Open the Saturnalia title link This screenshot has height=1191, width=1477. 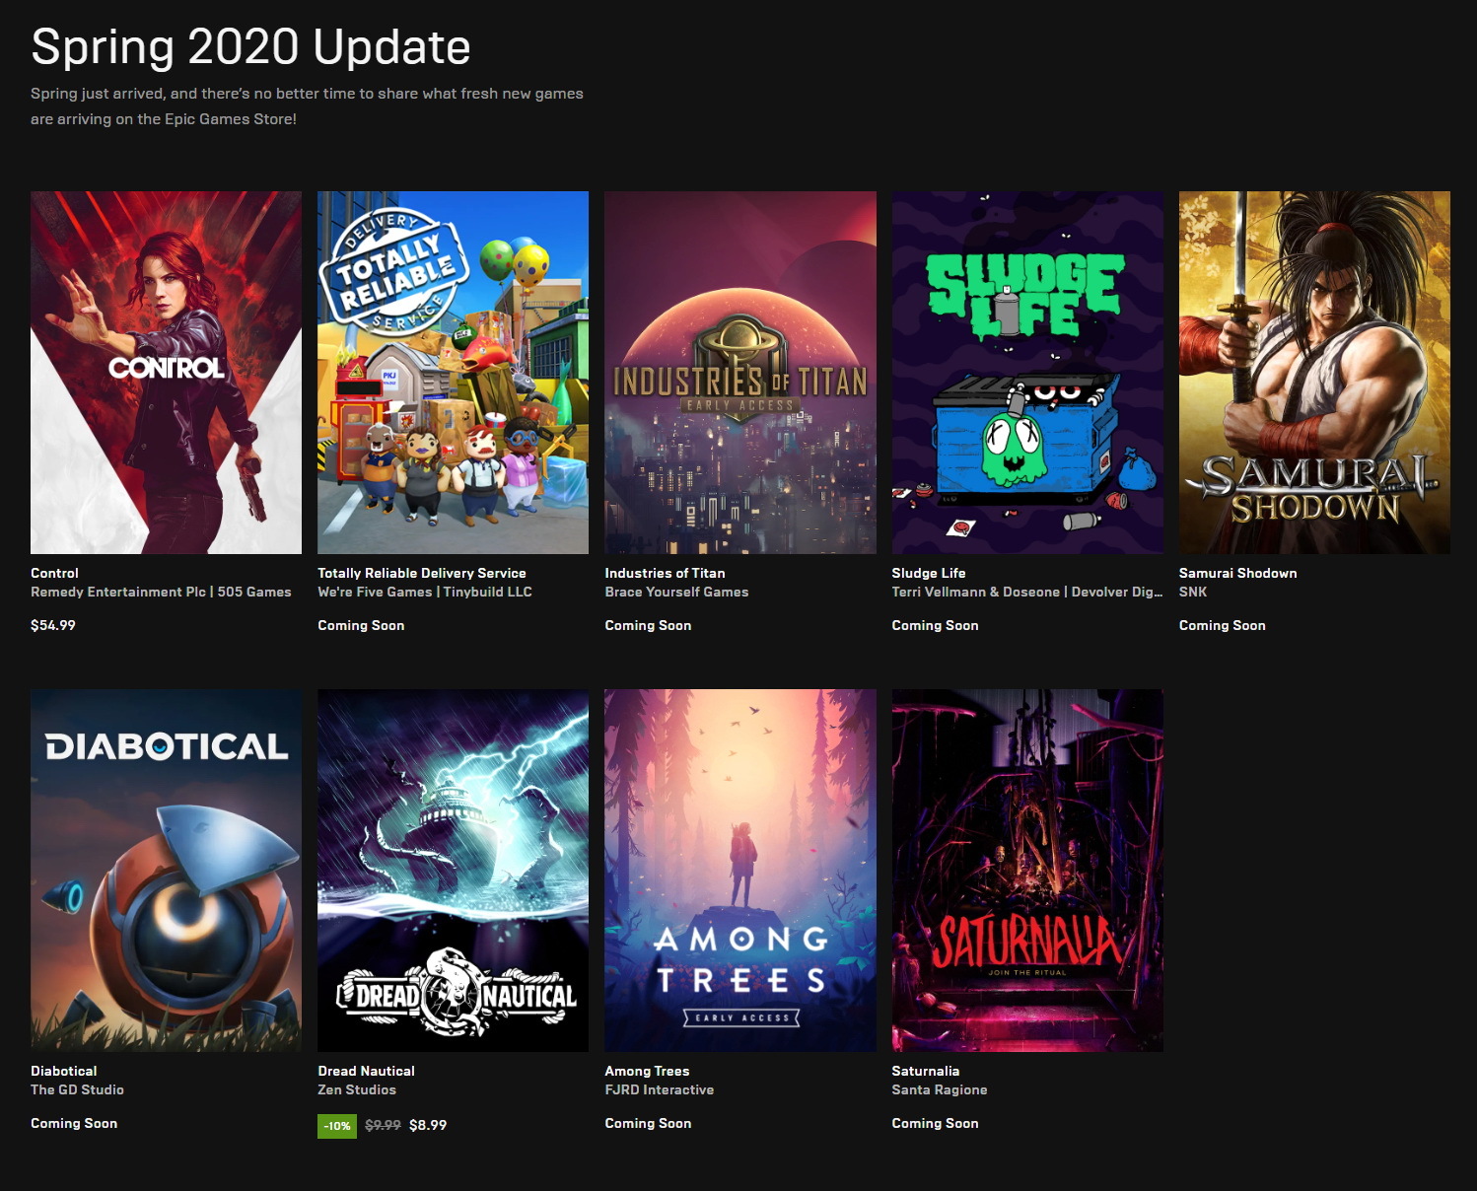(x=926, y=1071)
